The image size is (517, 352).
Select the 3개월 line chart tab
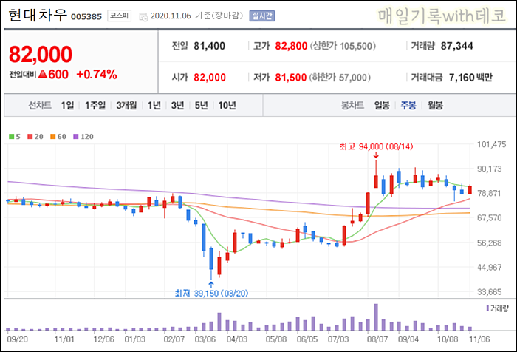tap(126, 105)
